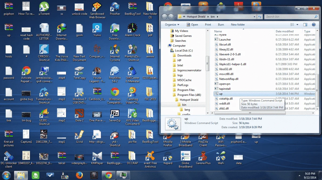The image size is (322, 180).
Task: Create a New folder from toolbar
Action: click(238, 25)
